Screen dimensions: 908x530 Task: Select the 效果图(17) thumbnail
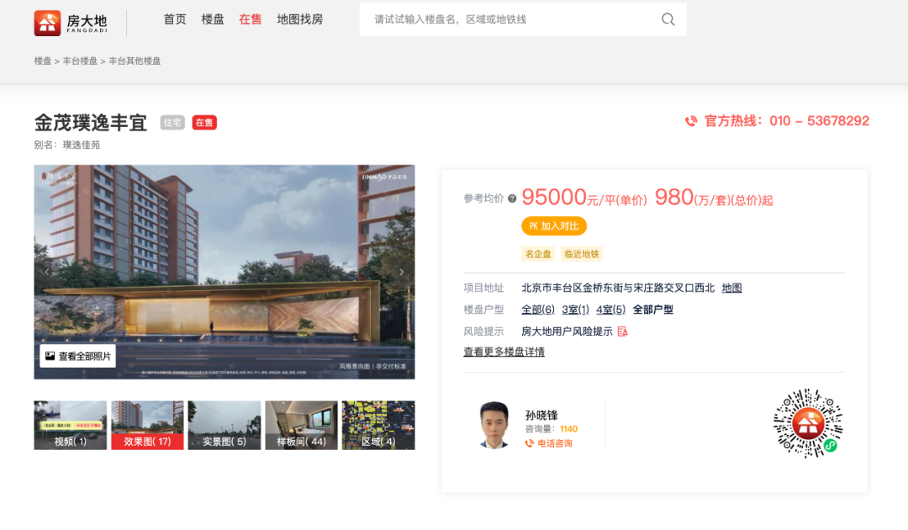[x=147, y=425]
